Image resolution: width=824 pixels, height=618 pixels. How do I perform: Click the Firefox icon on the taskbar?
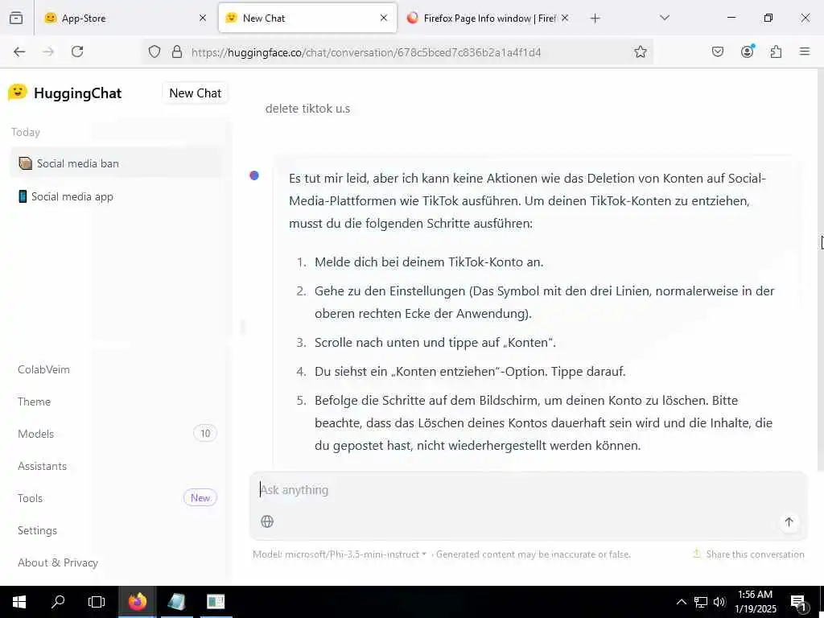(138, 602)
